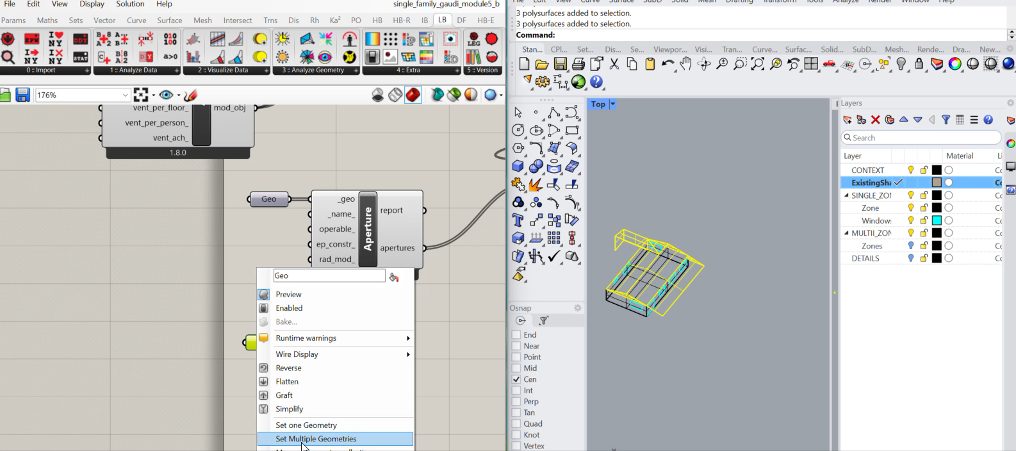
Task: Select the Box solid tool in Rhino sidebar
Action: coord(518,167)
